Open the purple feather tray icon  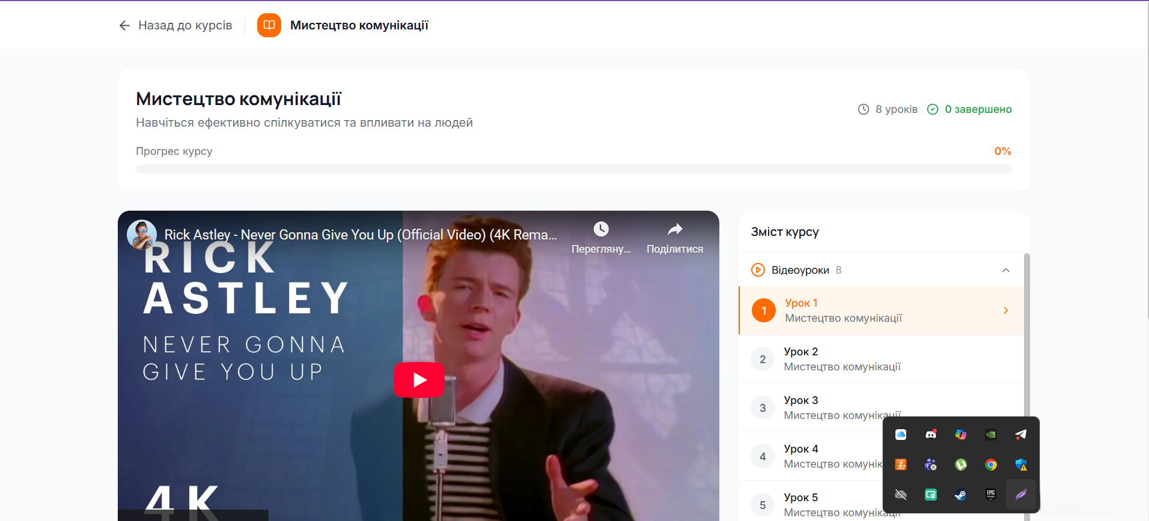click(1021, 495)
